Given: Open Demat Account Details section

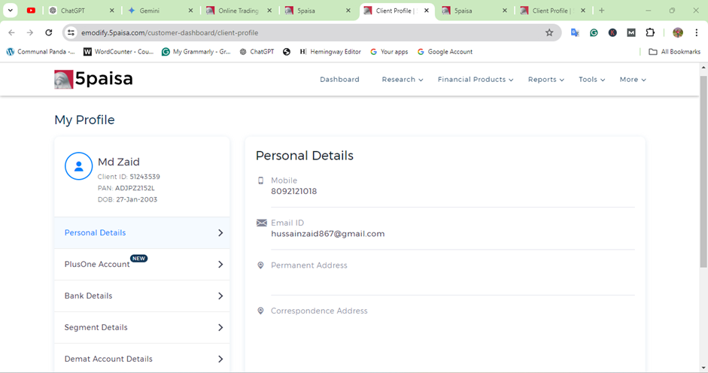Looking at the screenshot, I should [141, 358].
